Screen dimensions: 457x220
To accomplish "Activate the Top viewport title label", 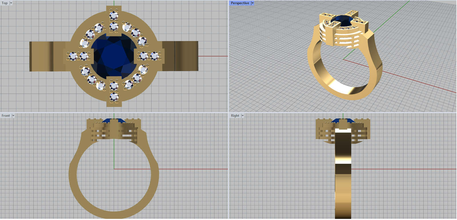I will pyautogui.click(x=5, y=3).
